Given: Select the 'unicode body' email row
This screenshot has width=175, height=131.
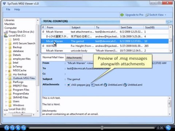Looking at the screenshot, I should pos(105,51).
